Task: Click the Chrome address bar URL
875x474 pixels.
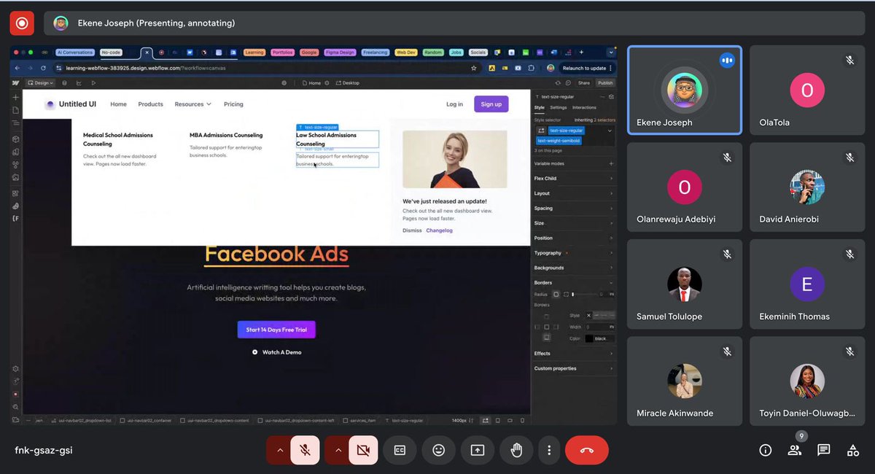Action: [146, 68]
